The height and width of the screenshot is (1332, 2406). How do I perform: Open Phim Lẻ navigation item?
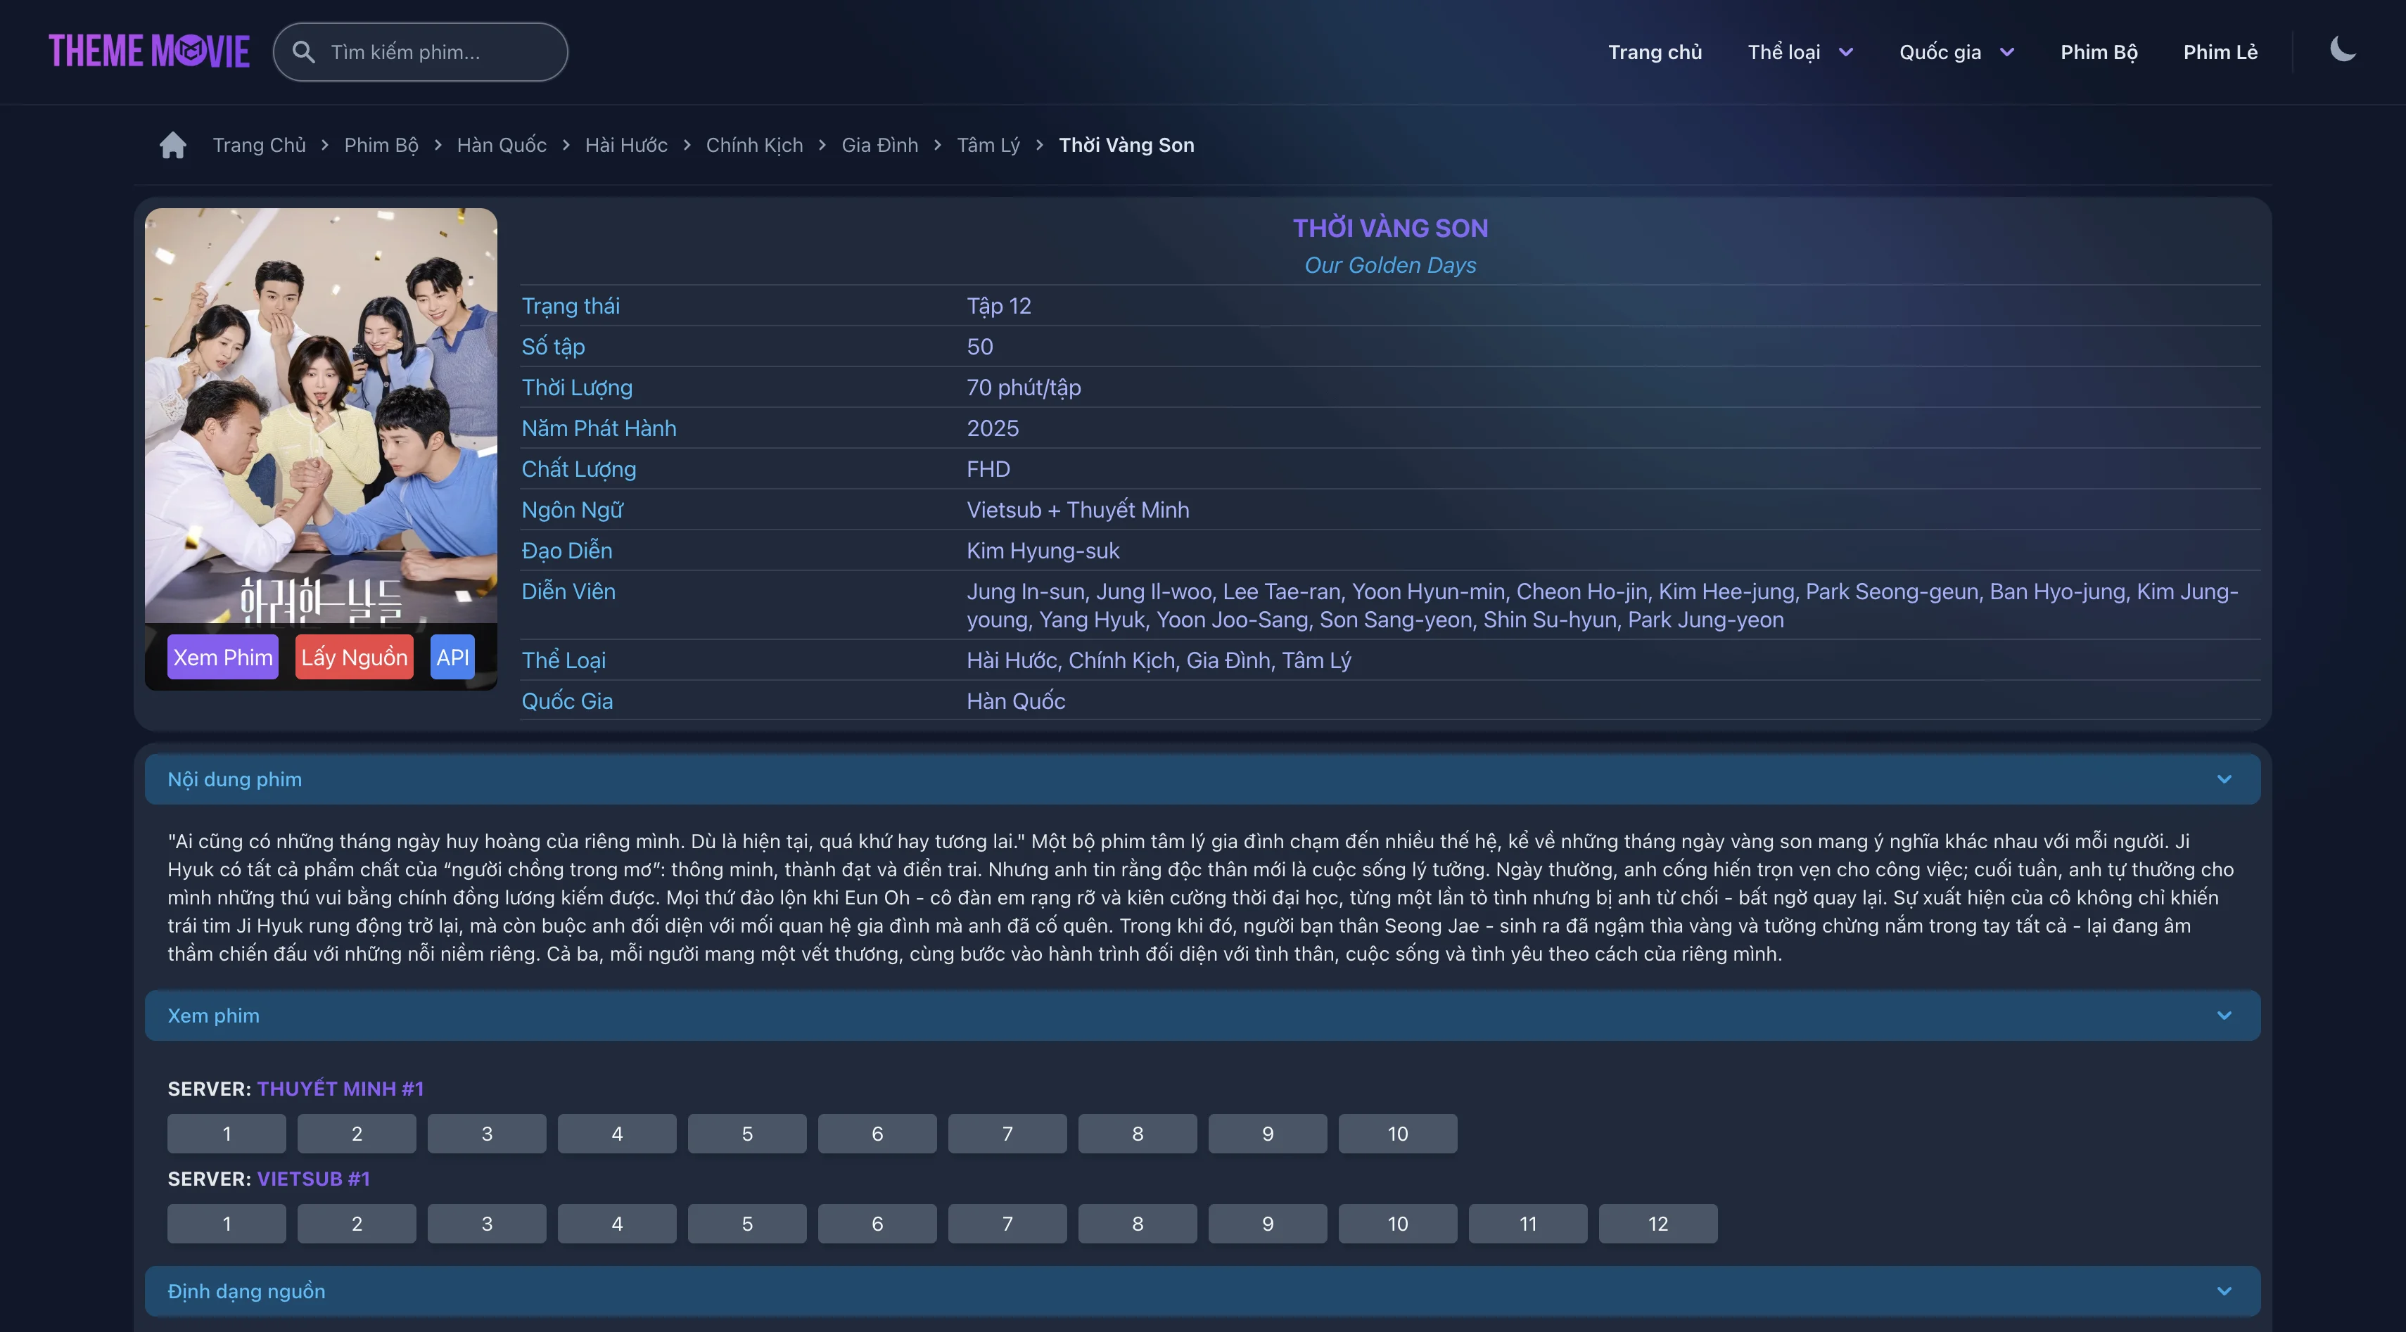[2220, 52]
